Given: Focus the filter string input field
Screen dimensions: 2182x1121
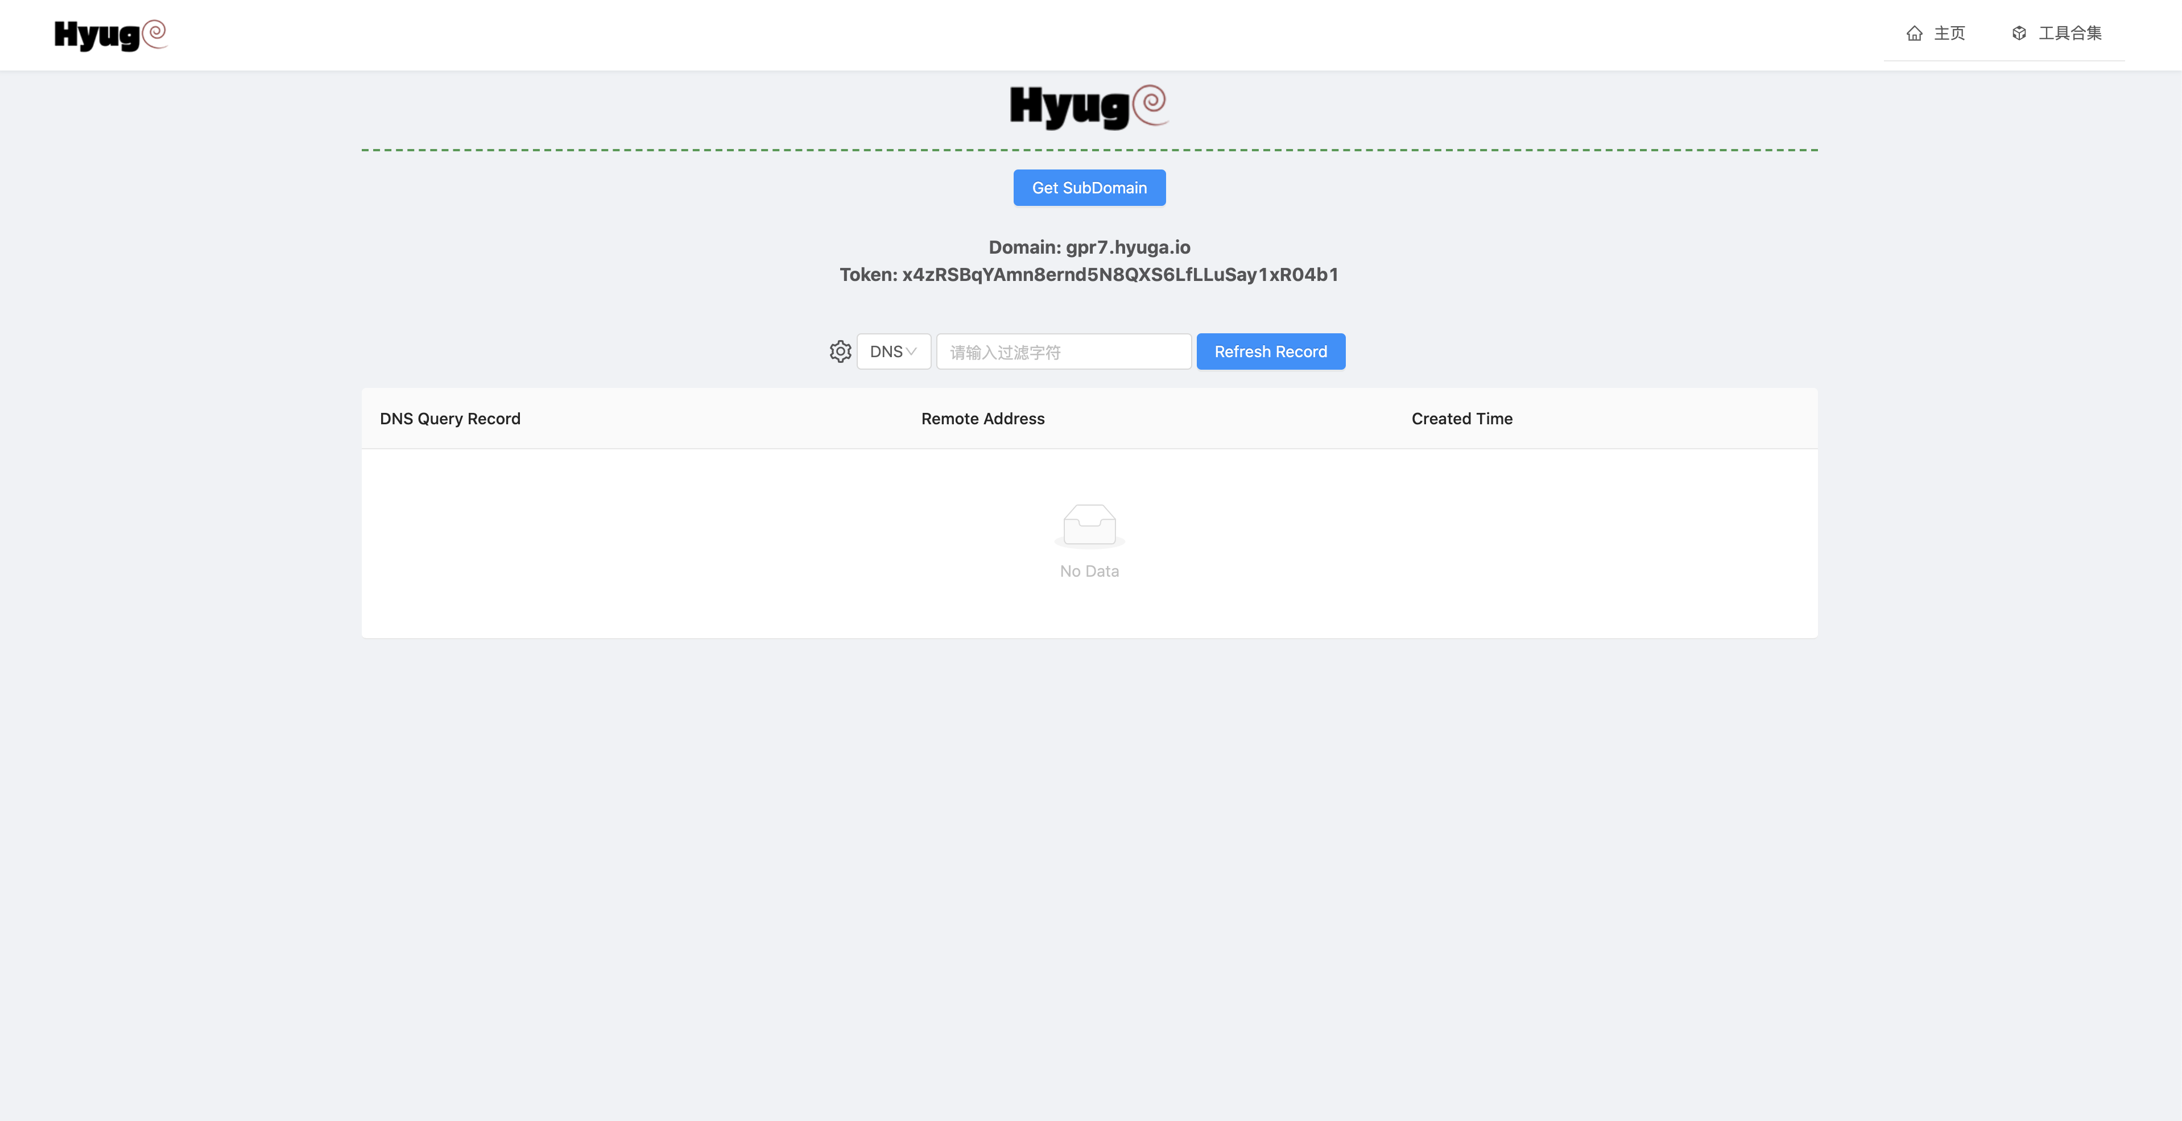Looking at the screenshot, I should coord(1063,351).
